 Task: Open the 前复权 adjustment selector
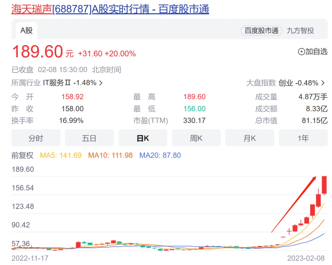pyautogui.click(x=22, y=155)
